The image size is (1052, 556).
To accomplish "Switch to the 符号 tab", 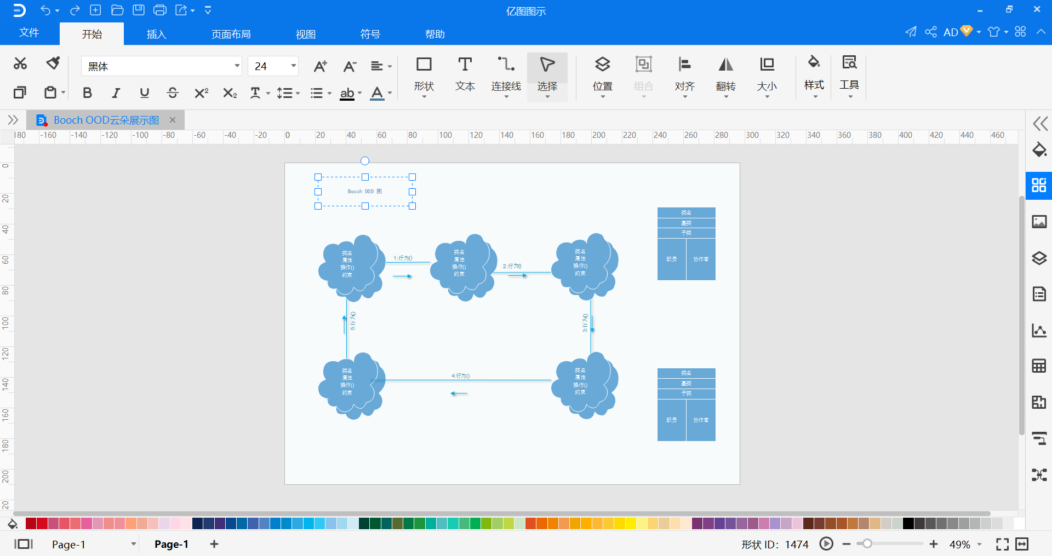I will 370,34.
